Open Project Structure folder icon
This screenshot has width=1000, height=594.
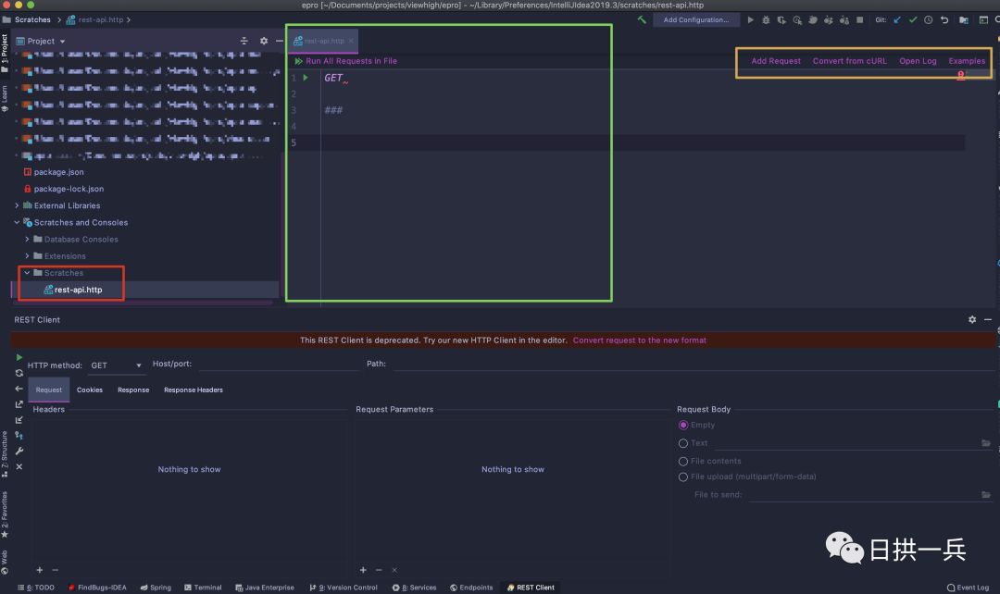pyautogui.click(x=964, y=19)
